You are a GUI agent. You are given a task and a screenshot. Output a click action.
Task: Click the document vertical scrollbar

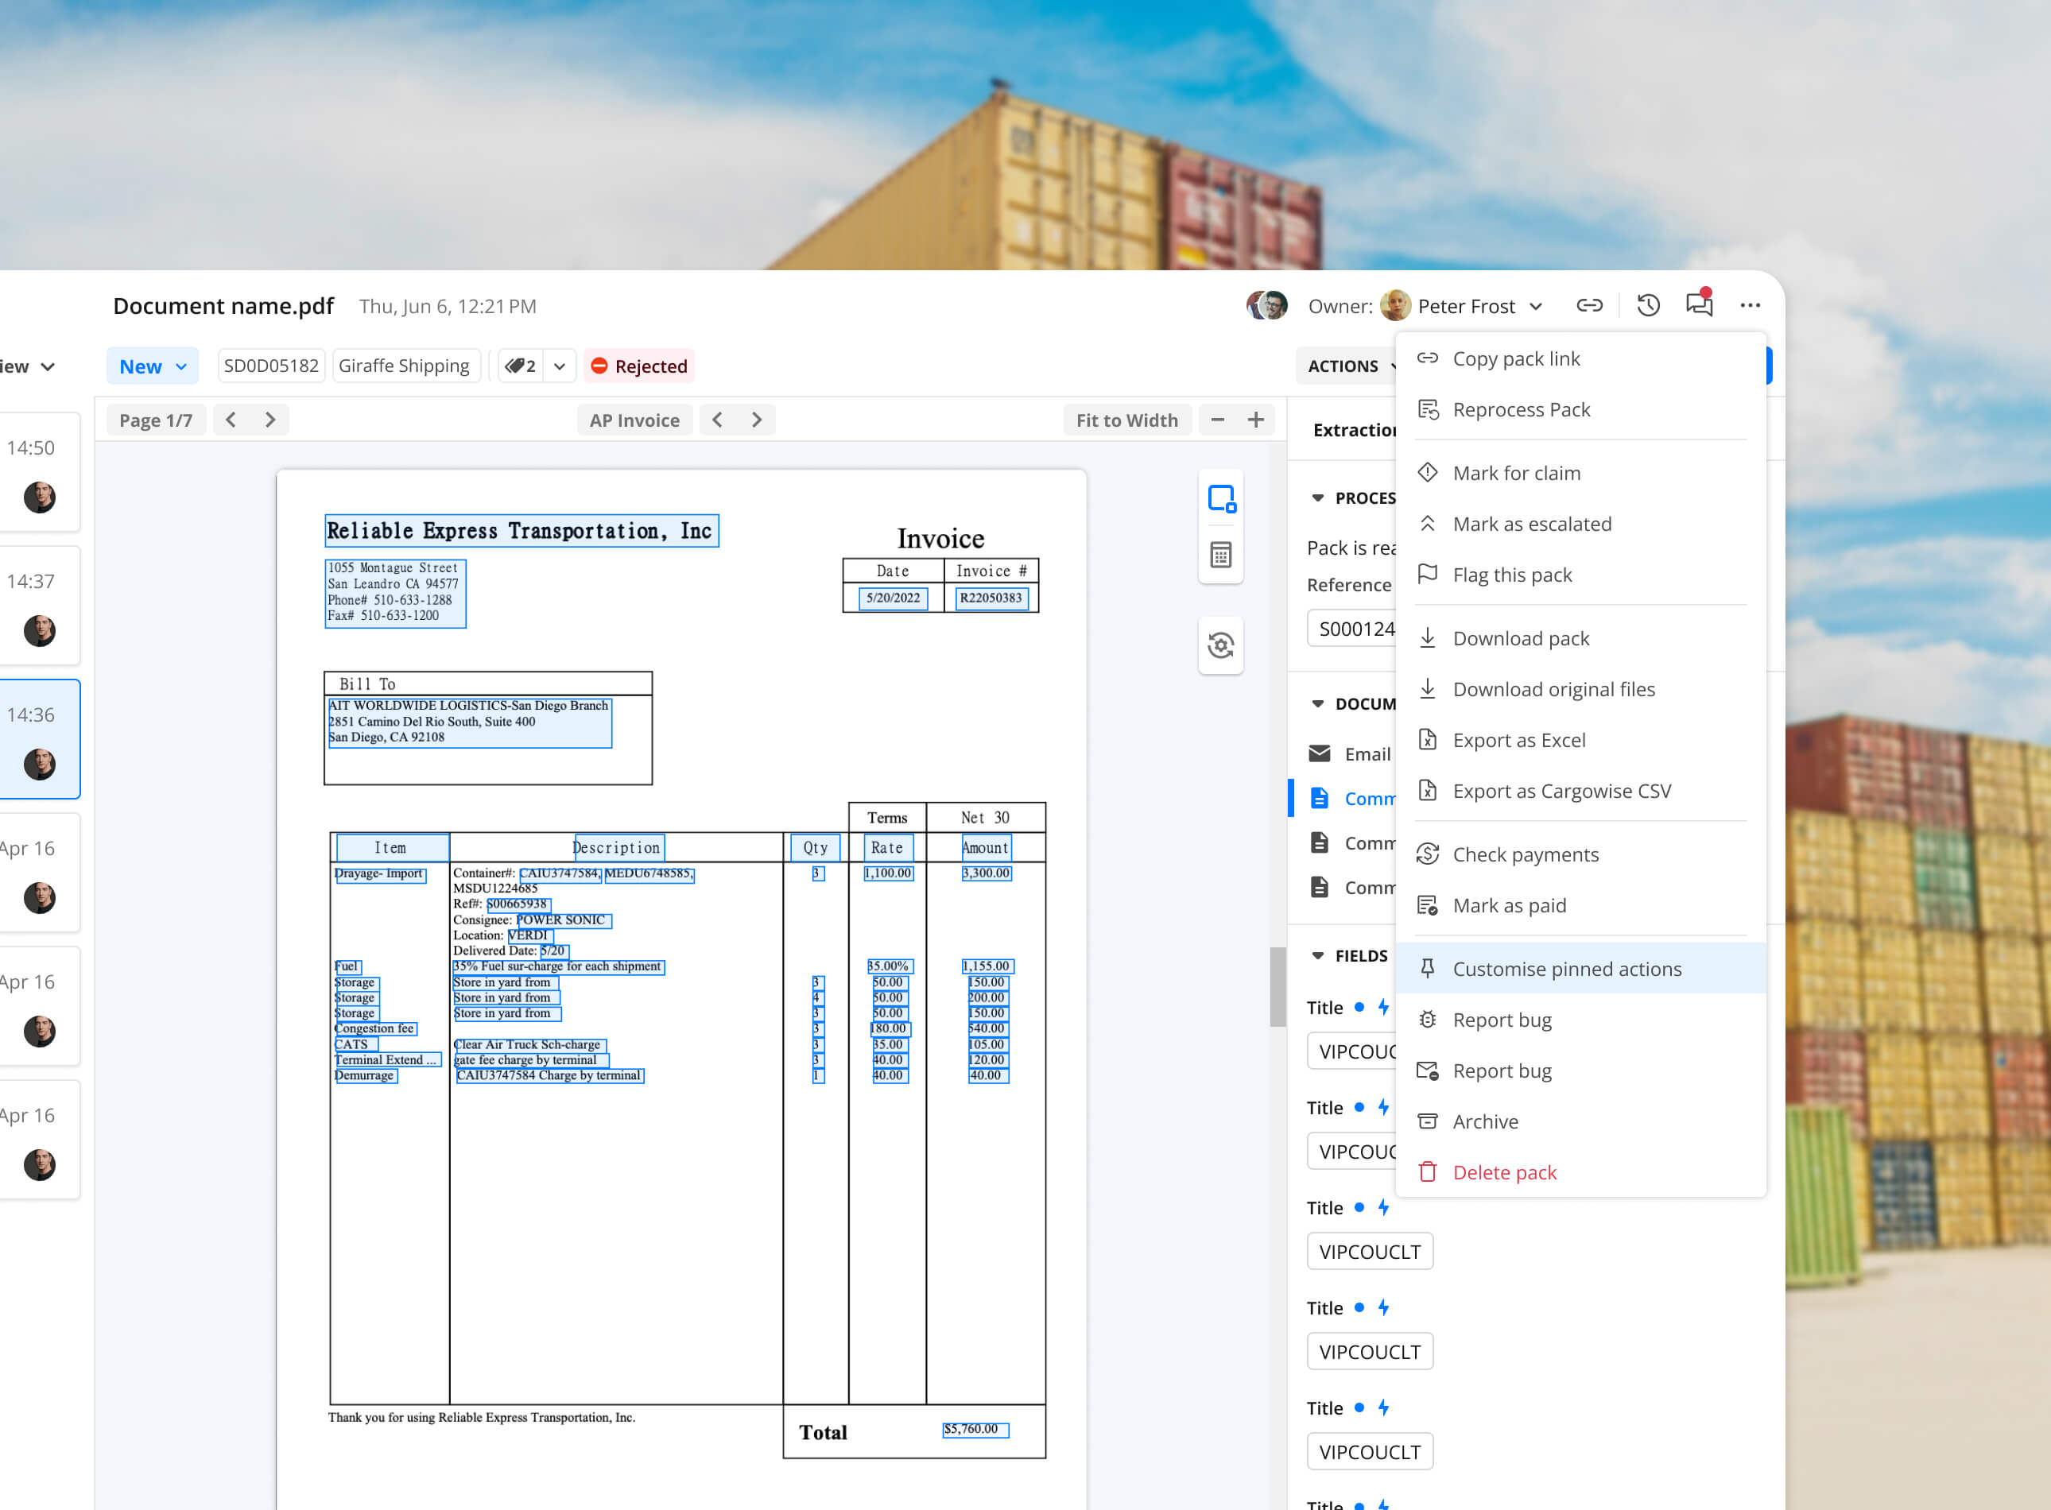[1278, 986]
